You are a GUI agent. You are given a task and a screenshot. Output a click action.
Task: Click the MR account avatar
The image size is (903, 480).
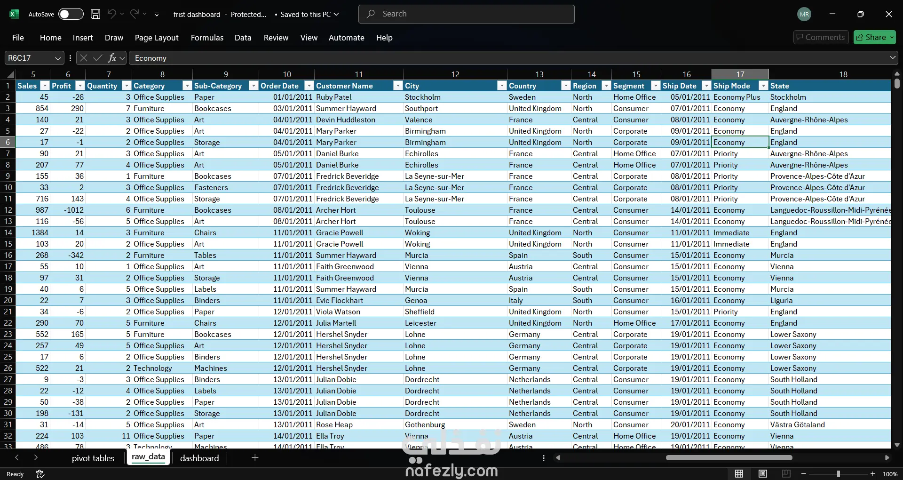click(804, 14)
